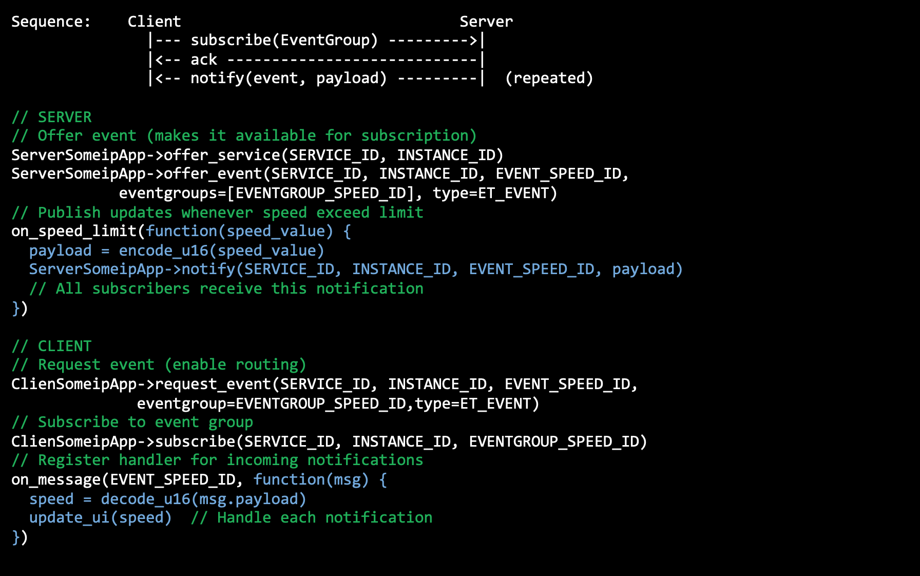Click 'speed = decode_u16(msg.payload)' line
The image size is (920, 576).
click(x=168, y=499)
